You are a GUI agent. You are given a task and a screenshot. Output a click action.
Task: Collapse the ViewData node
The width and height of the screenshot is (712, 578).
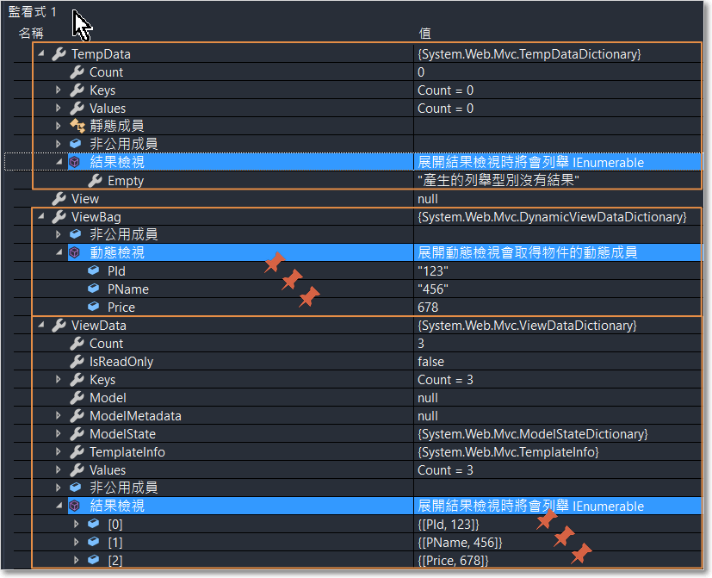coord(41,325)
